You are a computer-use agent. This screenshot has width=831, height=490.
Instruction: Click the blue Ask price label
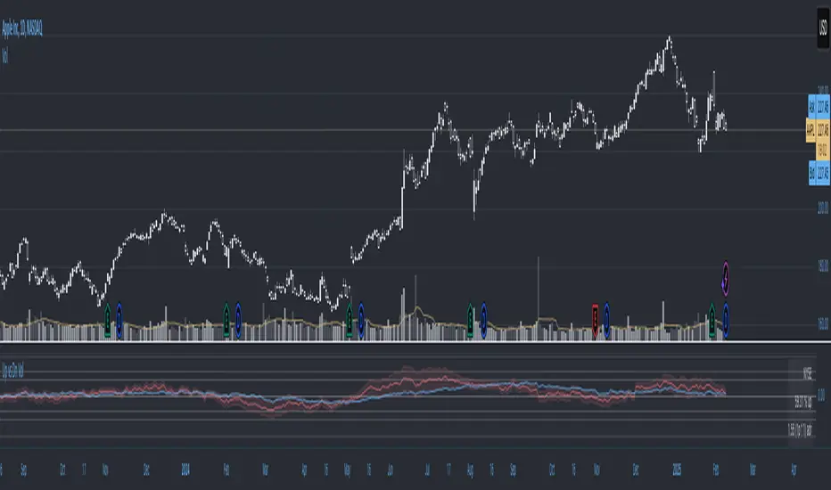point(819,107)
